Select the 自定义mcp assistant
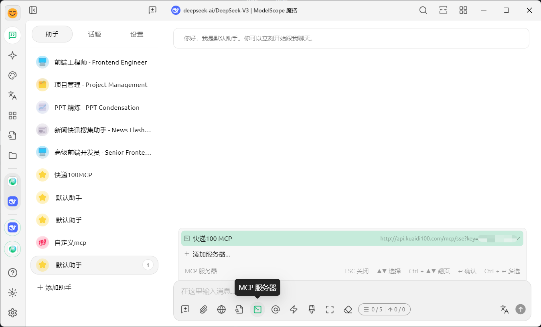Screen dimensions: 541x327 point(94,243)
